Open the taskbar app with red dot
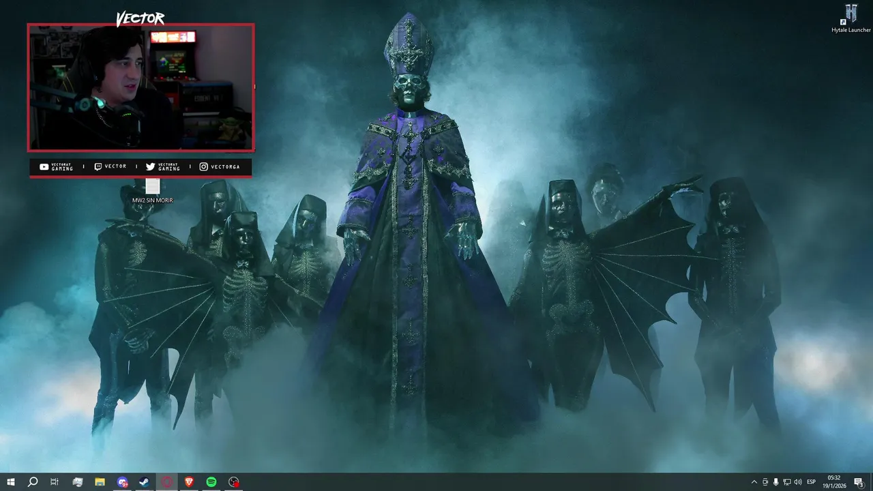Viewport: 873px width, 491px height. [x=234, y=482]
